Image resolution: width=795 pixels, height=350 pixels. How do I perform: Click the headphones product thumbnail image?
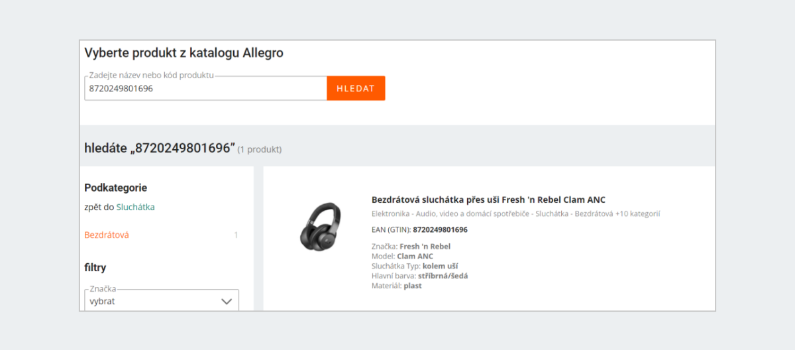[320, 226]
